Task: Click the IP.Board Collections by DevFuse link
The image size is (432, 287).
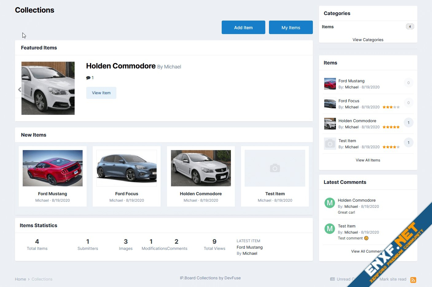Action: click(210, 278)
